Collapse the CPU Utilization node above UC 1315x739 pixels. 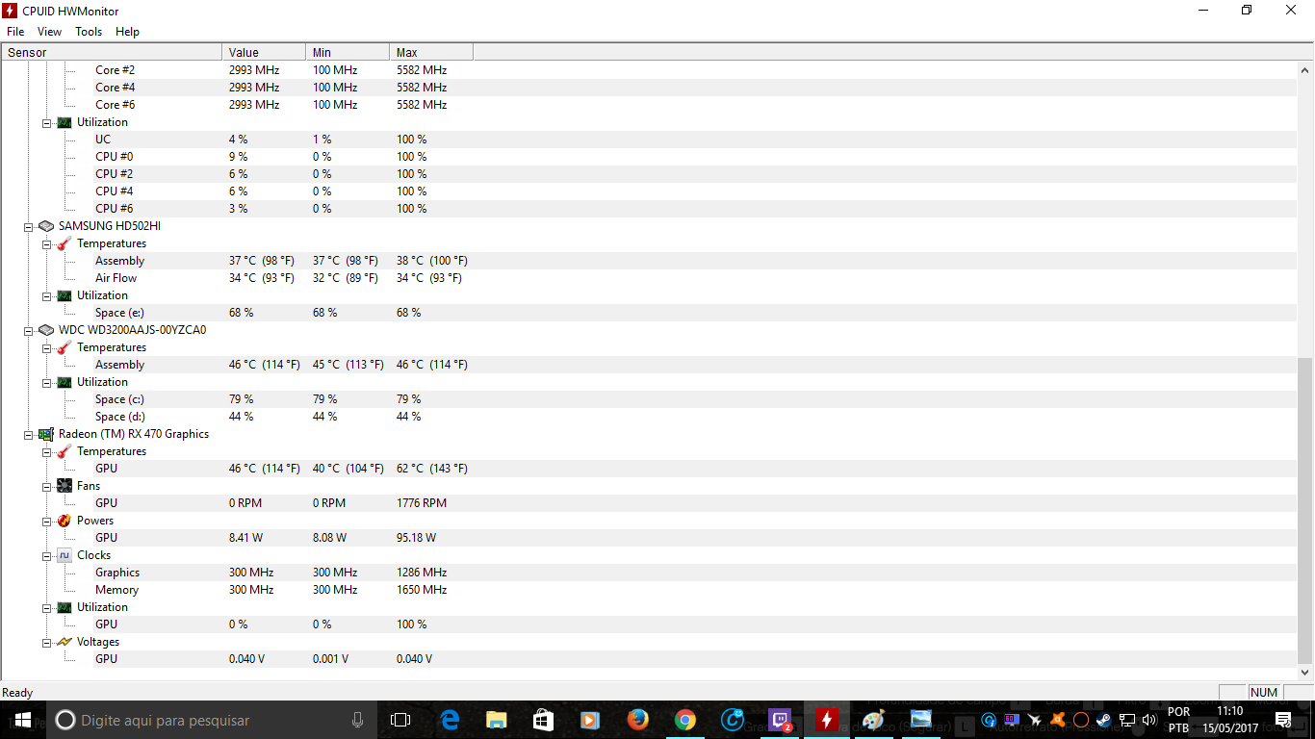point(46,122)
